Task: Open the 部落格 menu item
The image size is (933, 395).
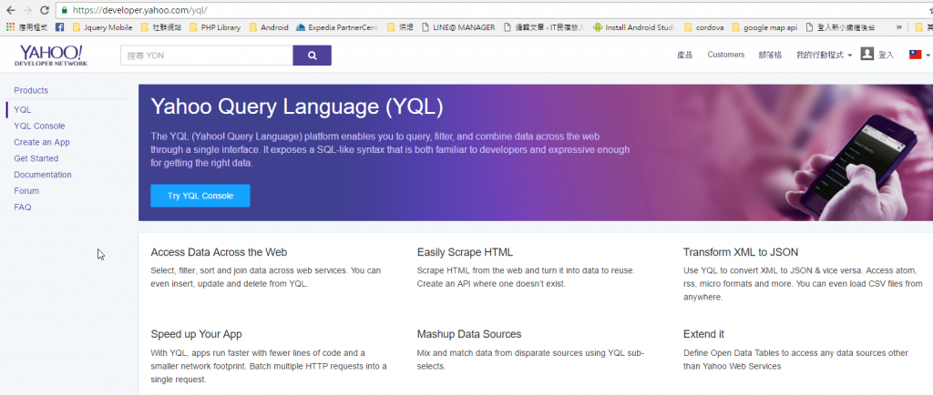Action: pyautogui.click(x=770, y=55)
